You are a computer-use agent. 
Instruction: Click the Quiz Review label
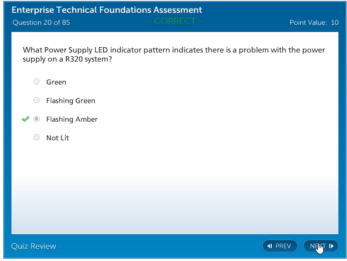(34, 246)
